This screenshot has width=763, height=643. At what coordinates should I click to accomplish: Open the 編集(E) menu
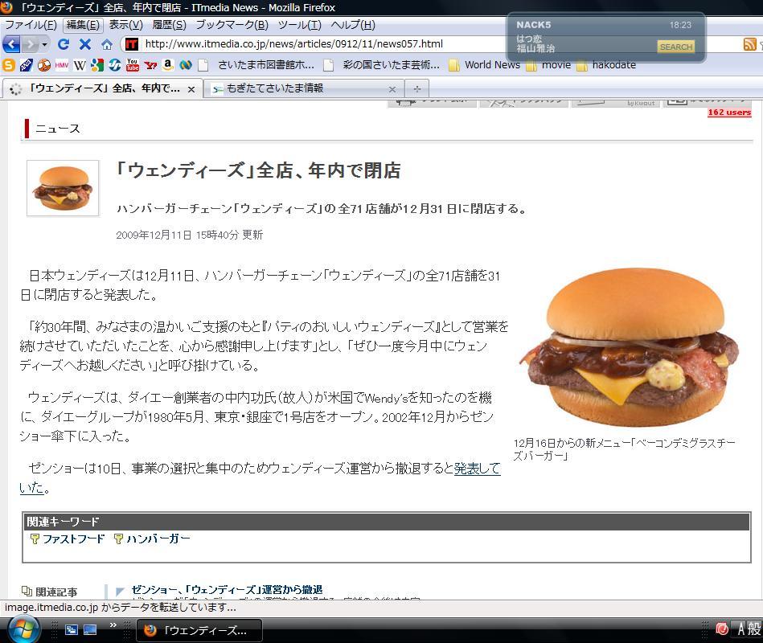tap(83, 25)
